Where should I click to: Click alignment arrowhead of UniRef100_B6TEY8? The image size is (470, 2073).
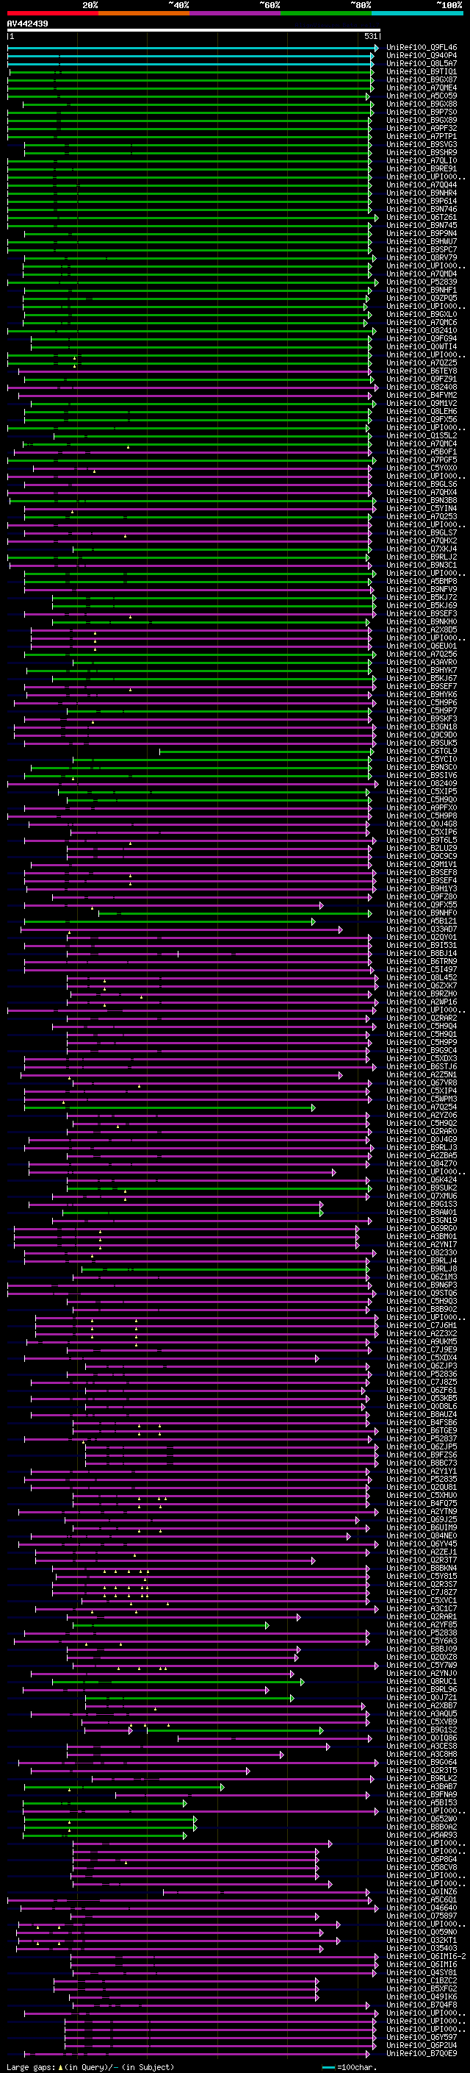pyautogui.click(x=370, y=372)
